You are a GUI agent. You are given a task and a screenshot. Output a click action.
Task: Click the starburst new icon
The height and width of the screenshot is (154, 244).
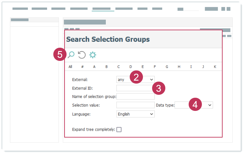(x=93, y=55)
